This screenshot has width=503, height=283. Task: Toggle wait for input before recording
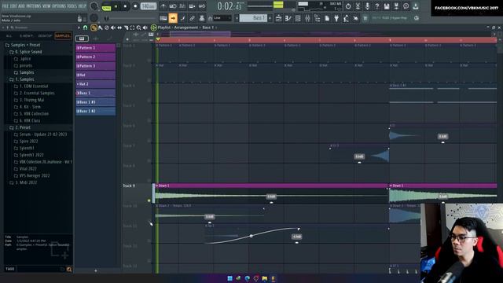[x=173, y=6]
